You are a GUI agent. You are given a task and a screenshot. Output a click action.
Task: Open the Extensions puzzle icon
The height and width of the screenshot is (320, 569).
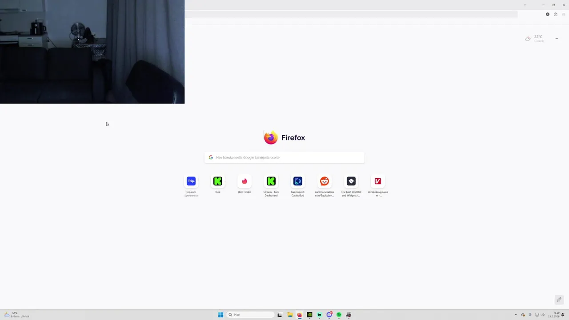point(556,14)
